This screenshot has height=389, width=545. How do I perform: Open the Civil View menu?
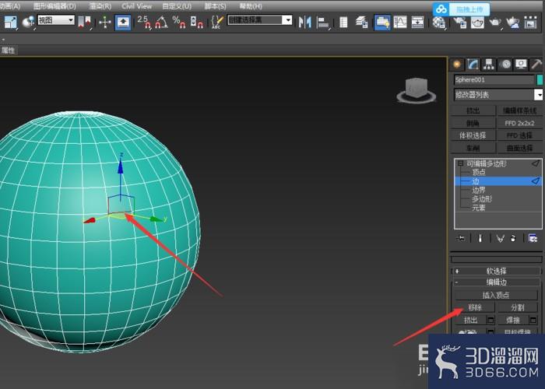coord(136,6)
